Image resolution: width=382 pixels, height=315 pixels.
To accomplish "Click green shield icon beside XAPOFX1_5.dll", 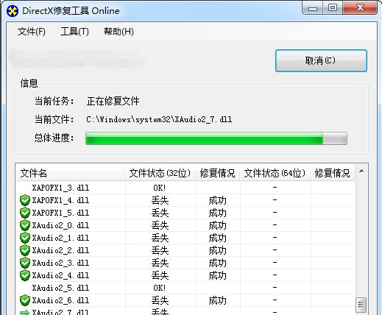I will click(x=25, y=213).
